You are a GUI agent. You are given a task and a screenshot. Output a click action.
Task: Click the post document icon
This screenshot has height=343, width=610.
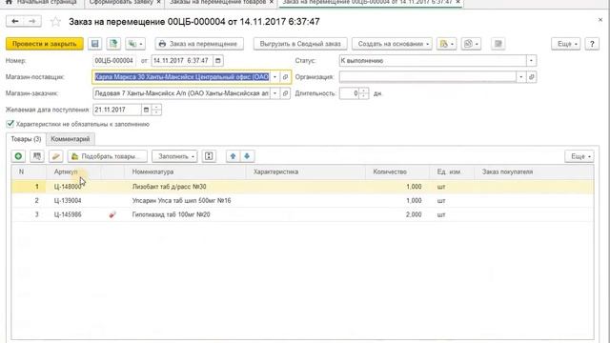tap(113, 44)
